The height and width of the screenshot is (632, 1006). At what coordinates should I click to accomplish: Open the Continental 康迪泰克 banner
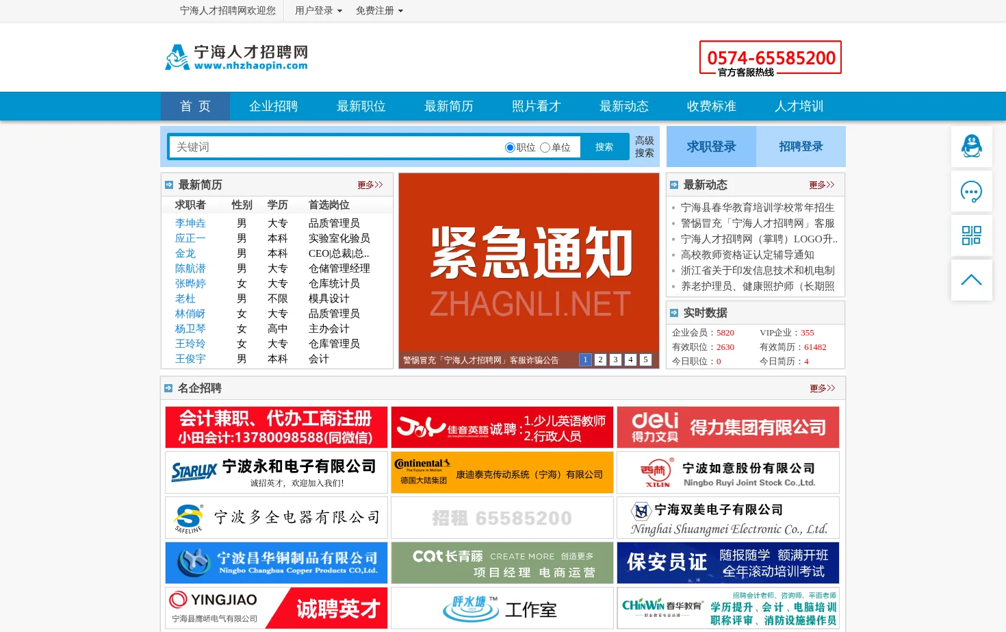(x=502, y=472)
